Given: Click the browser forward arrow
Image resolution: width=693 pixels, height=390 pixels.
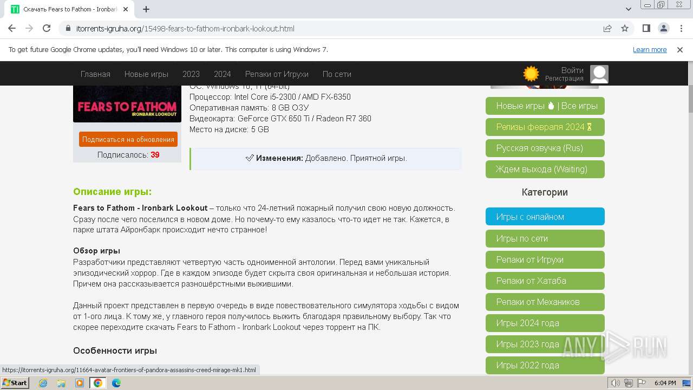Looking at the screenshot, I should 29,28.
